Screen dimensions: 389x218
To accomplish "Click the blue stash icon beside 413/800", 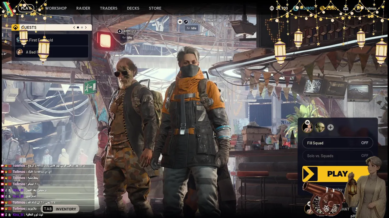I will point(296,8).
